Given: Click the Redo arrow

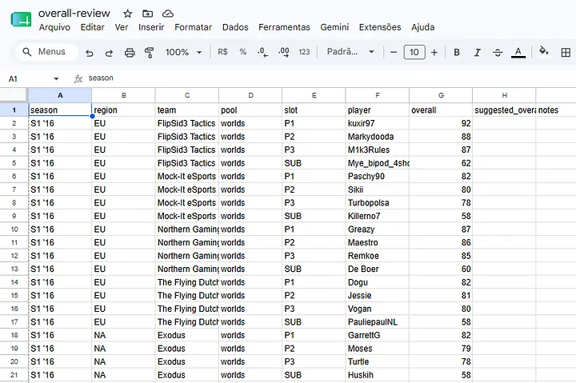Looking at the screenshot, I should (x=109, y=53).
